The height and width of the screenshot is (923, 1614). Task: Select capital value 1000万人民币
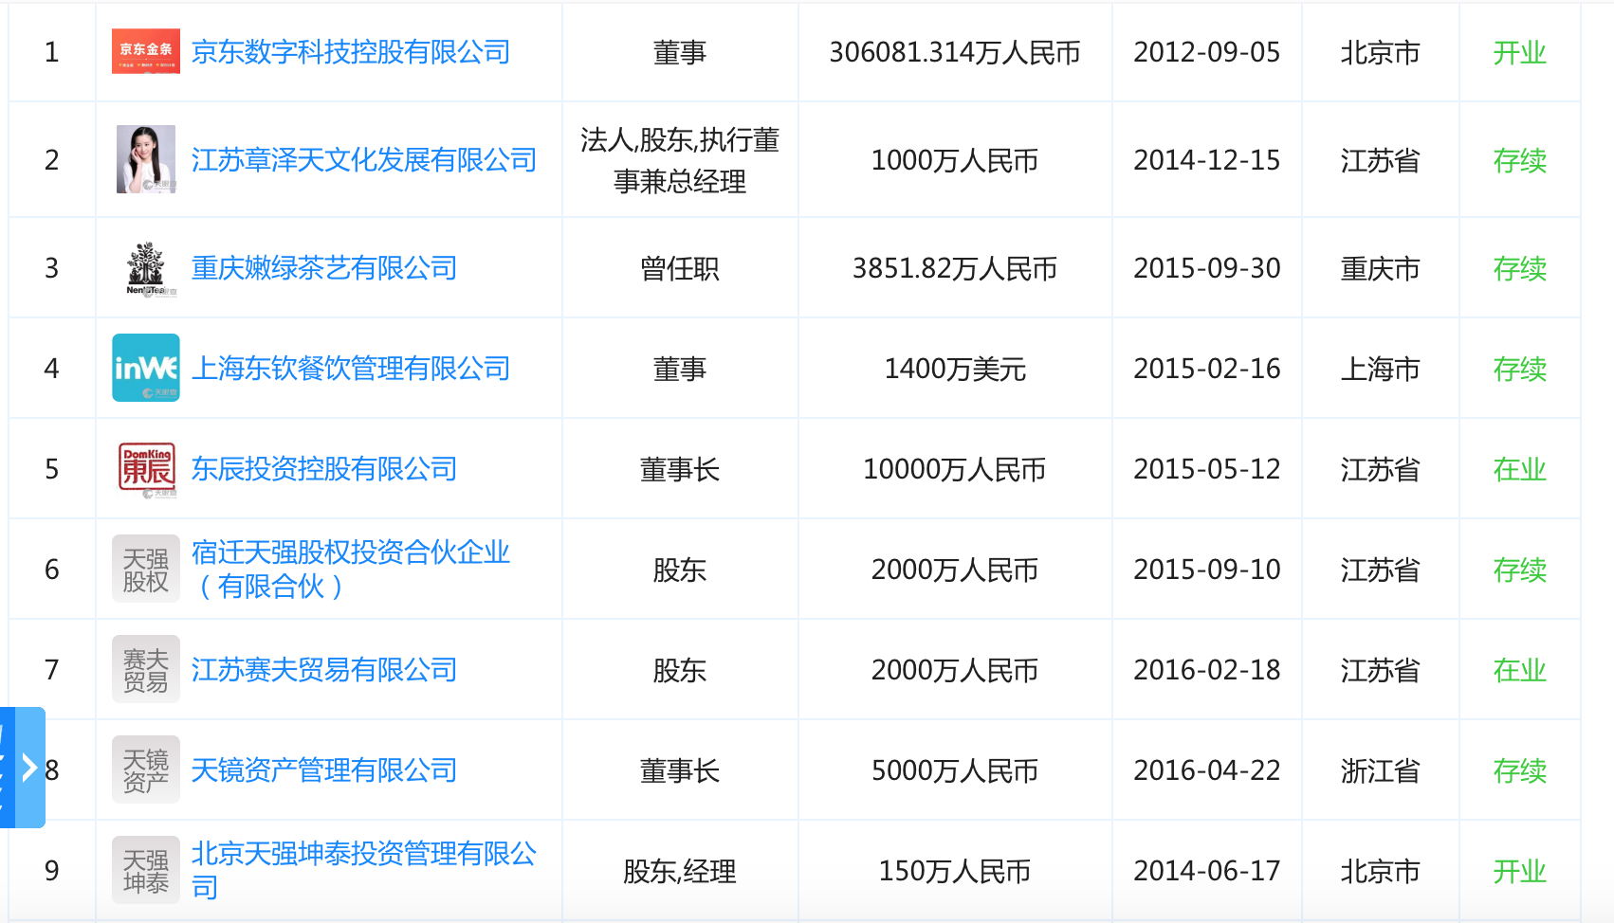pyautogui.click(x=955, y=160)
